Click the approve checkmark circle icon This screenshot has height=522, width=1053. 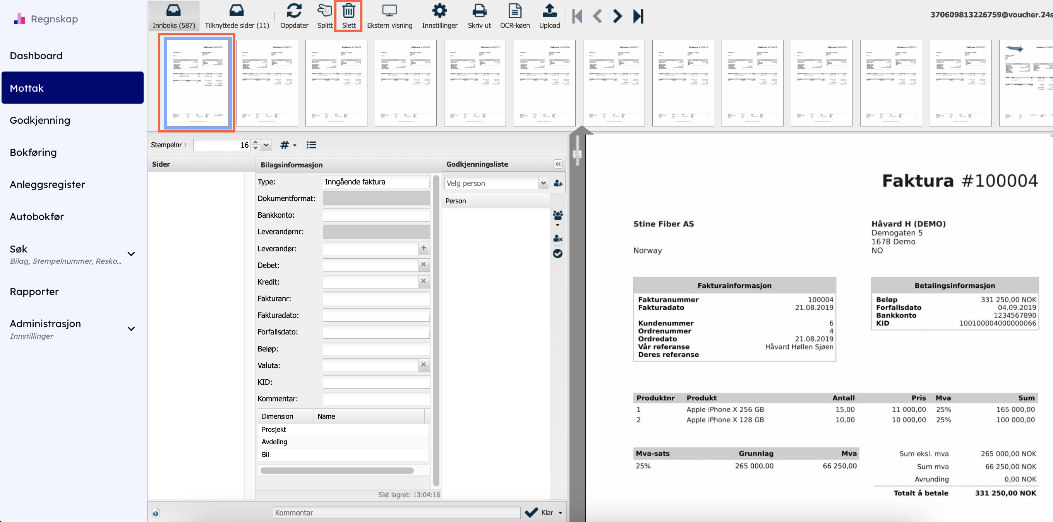pos(557,253)
